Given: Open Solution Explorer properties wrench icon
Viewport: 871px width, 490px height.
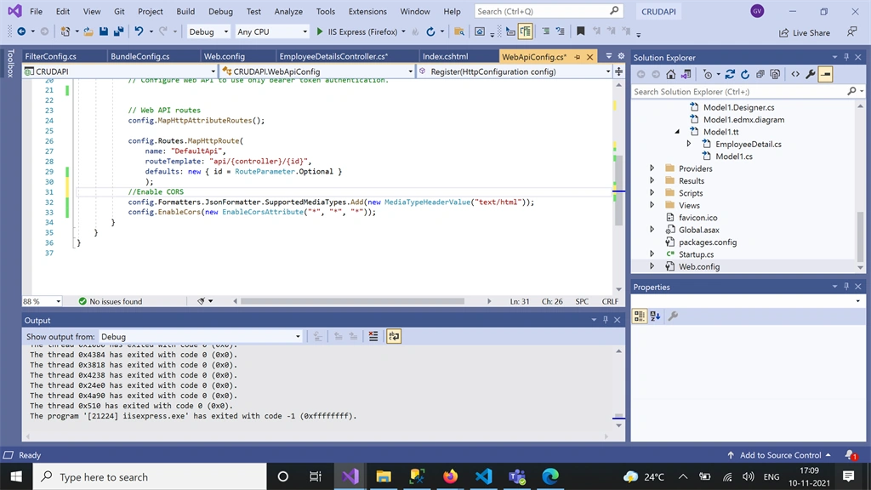Looking at the screenshot, I should tap(811, 75).
